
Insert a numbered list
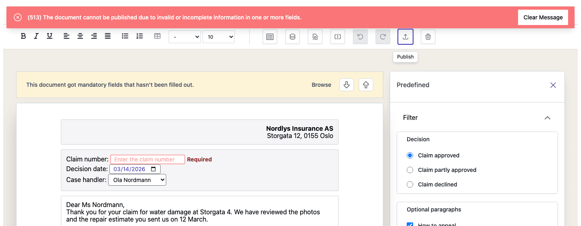140,36
